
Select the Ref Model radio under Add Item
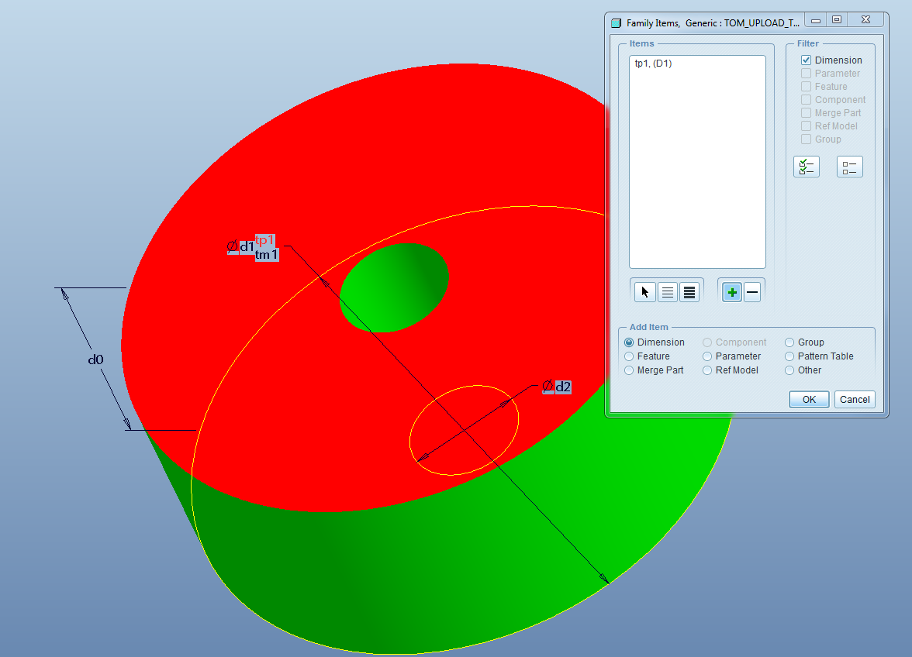(x=707, y=370)
